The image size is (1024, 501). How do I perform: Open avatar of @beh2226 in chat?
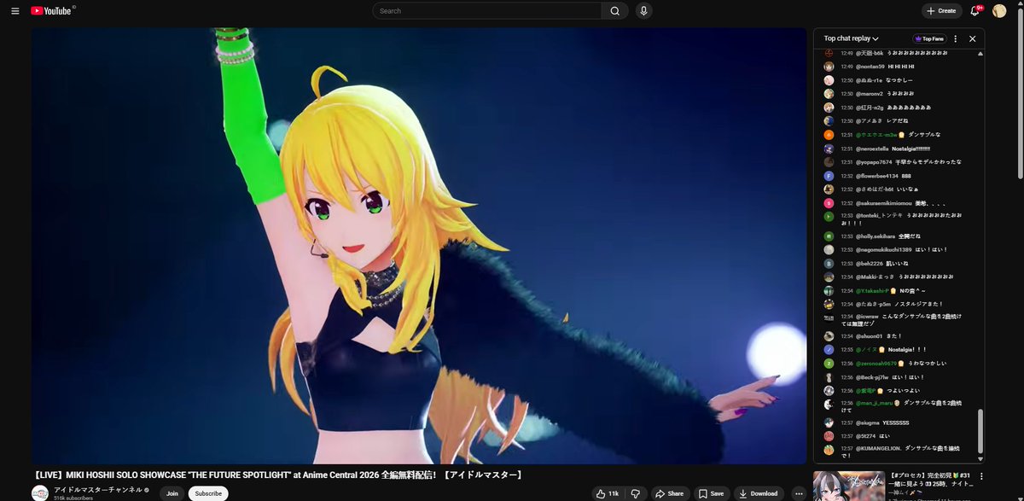tap(829, 264)
